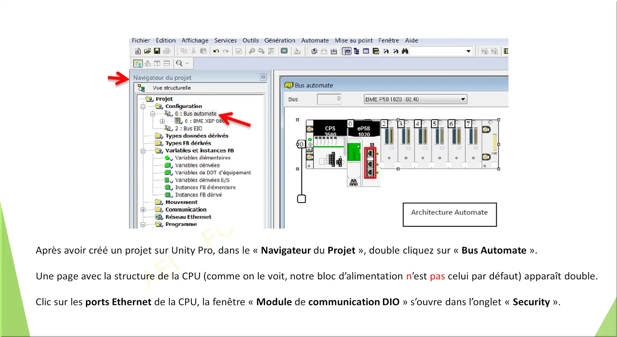Screen dimensions: 617x337
Task: Close the Navigateur du projet panel
Action: pos(263,77)
